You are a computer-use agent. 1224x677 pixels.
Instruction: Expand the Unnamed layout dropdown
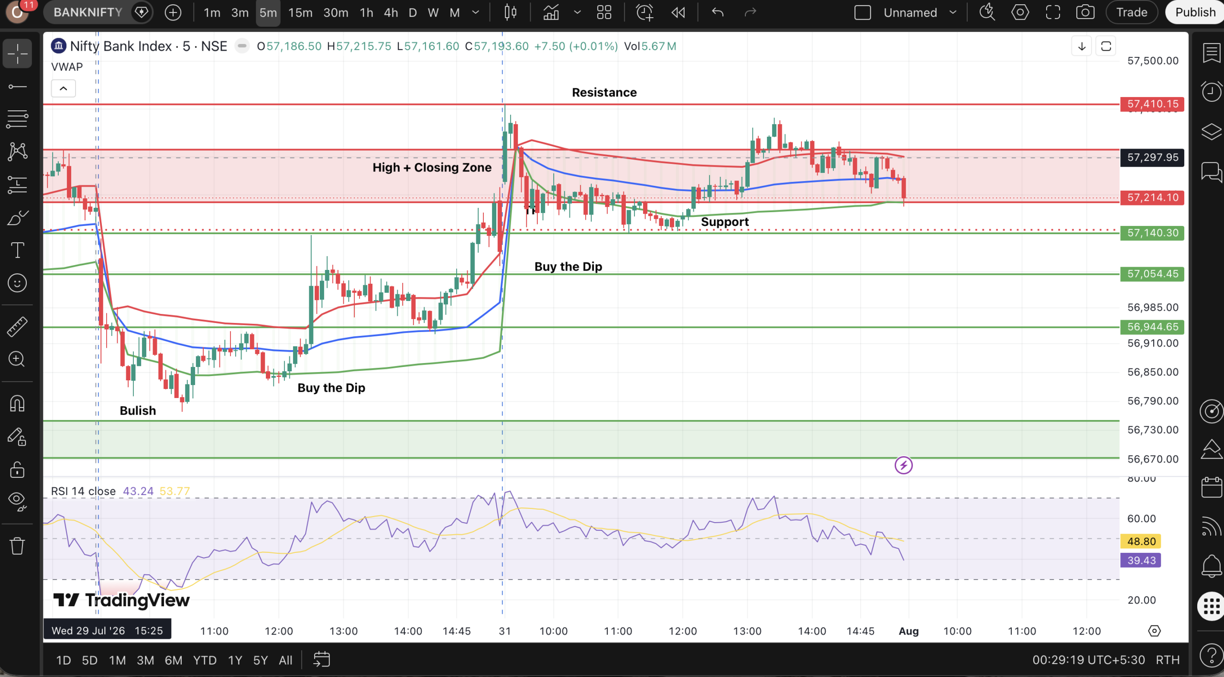953,12
